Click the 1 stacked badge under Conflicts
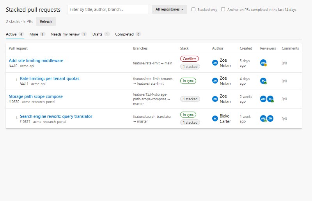Viewport: 312px width, 201px height. click(x=190, y=66)
